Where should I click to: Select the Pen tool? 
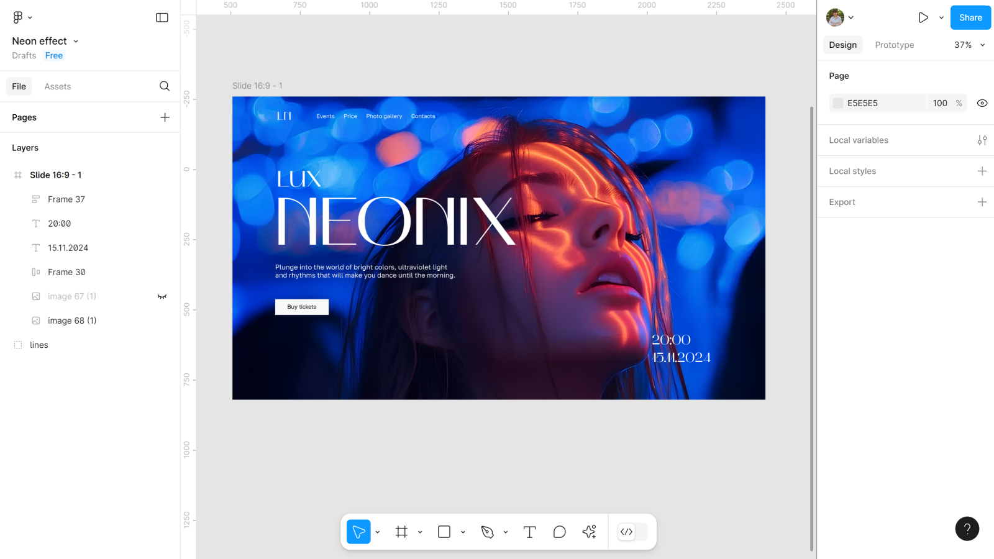coord(488,532)
